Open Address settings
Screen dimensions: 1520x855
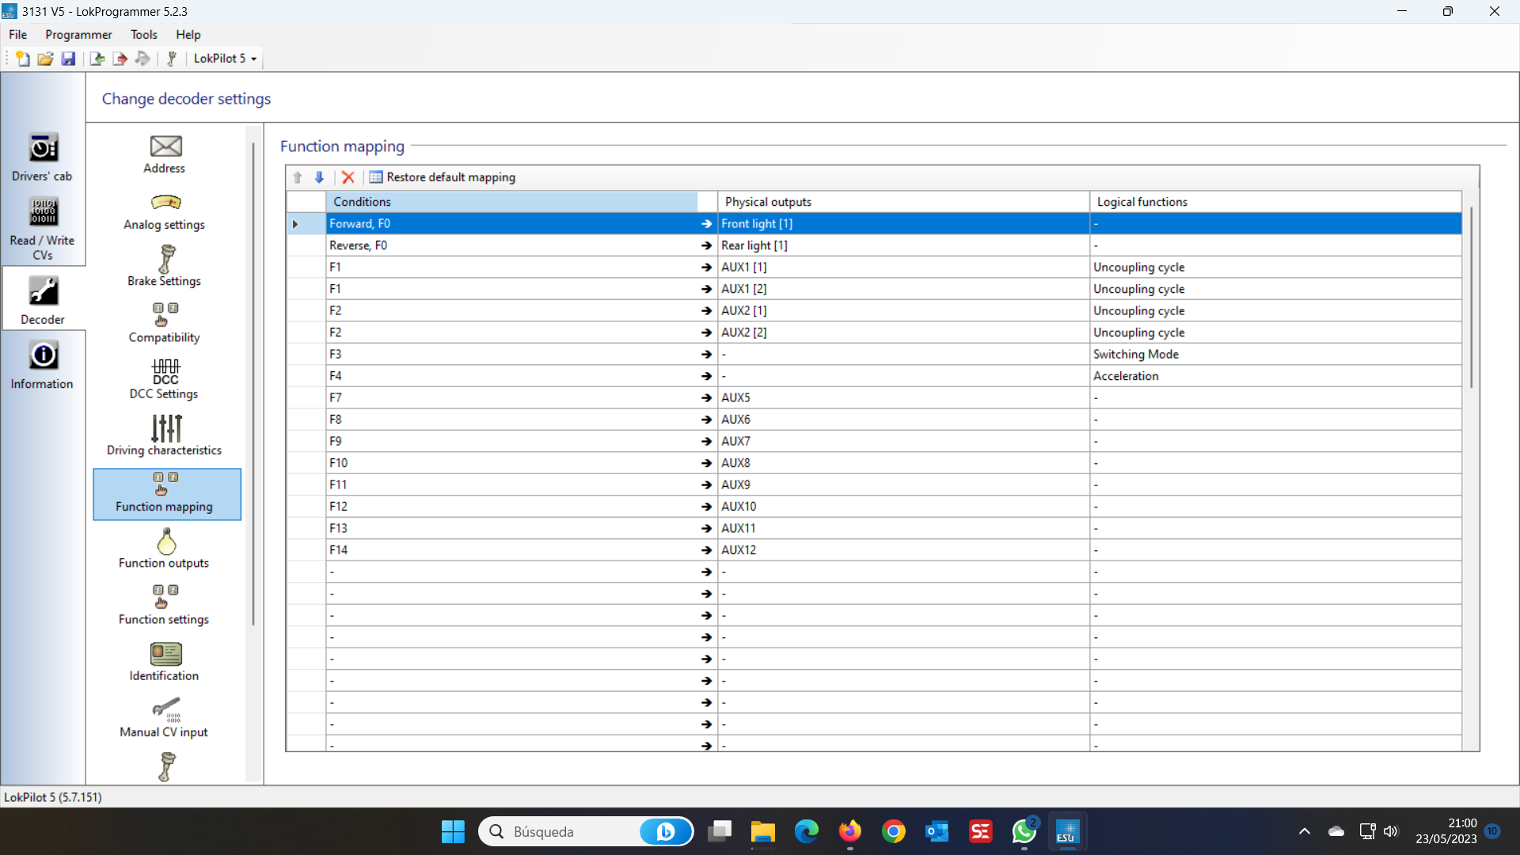165,155
